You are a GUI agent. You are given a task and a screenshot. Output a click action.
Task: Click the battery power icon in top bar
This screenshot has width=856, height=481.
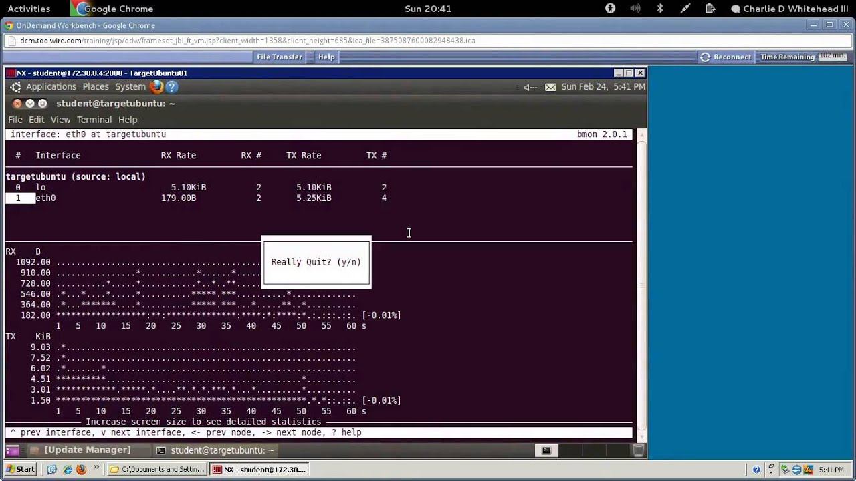click(x=710, y=9)
